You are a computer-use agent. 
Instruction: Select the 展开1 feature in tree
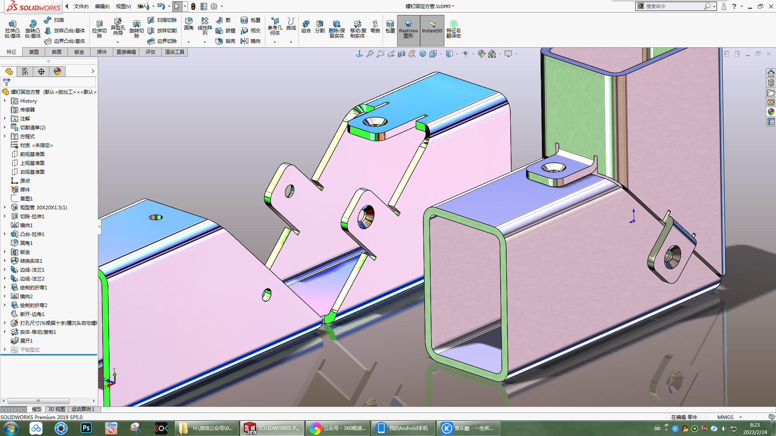(22, 341)
